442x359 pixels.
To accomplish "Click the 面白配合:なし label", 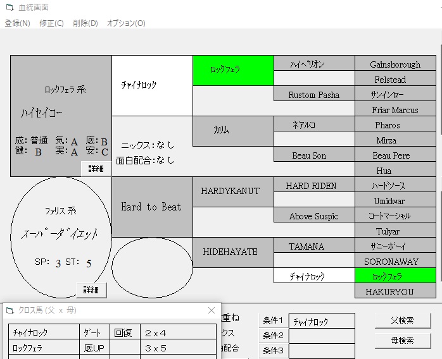I will 145,161.
